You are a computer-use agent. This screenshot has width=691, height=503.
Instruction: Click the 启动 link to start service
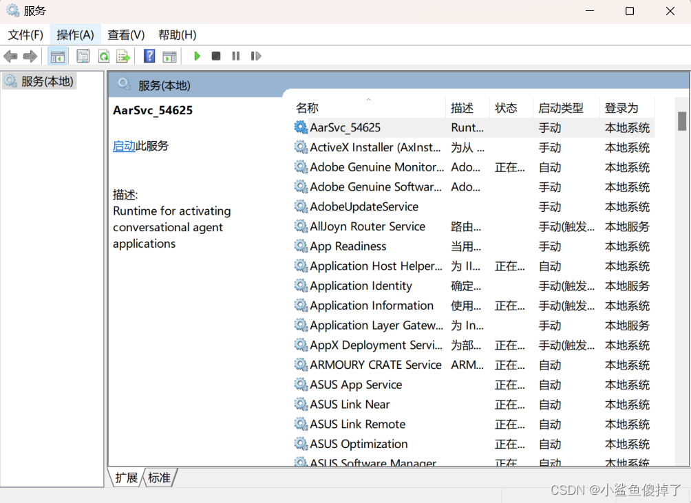click(x=124, y=146)
